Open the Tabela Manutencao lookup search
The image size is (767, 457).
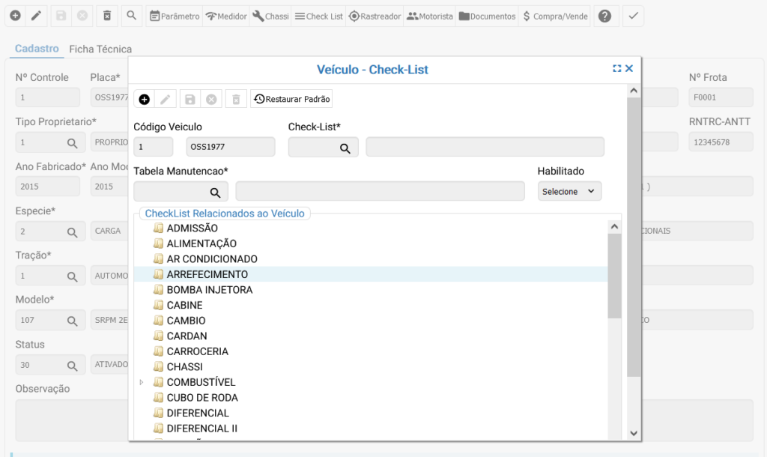(215, 193)
